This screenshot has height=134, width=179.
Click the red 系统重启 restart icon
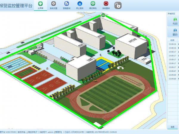coord(106,5)
